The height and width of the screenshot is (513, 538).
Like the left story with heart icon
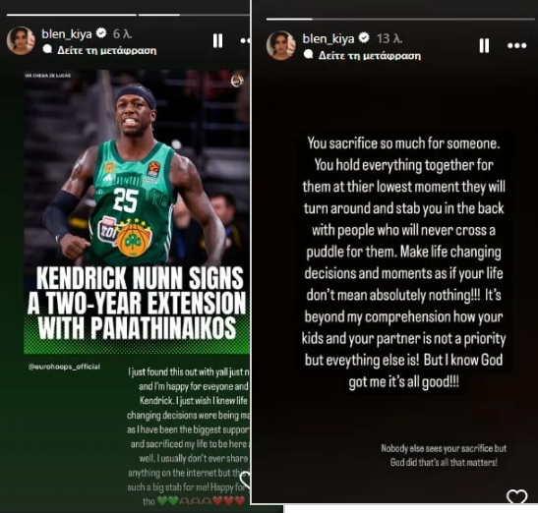pyautogui.click(x=245, y=479)
